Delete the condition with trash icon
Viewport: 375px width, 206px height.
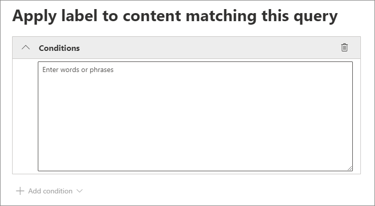click(x=344, y=48)
